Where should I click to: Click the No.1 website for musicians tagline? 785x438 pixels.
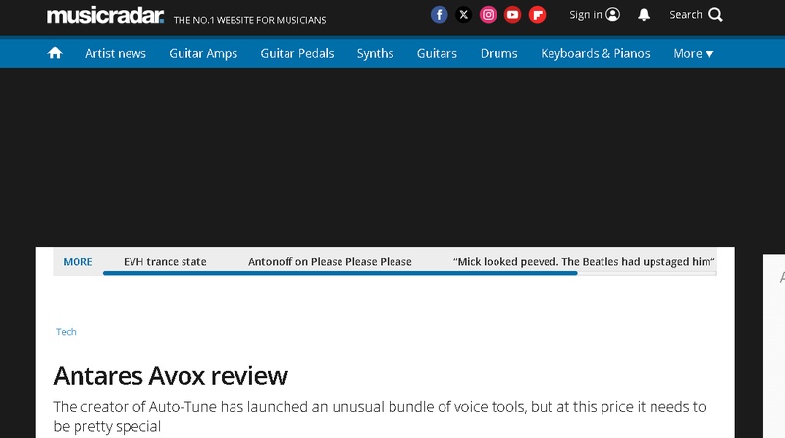[x=249, y=20]
